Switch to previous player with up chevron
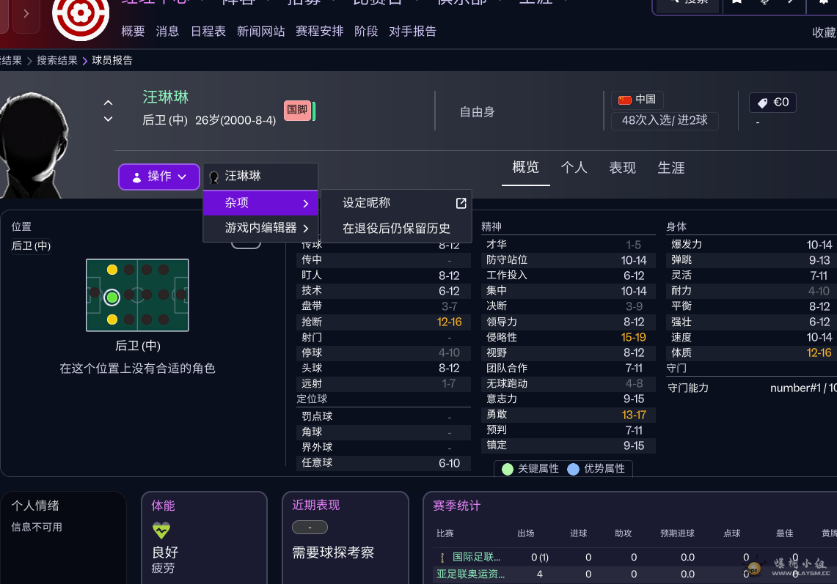This screenshot has height=584, width=837. pos(109,103)
